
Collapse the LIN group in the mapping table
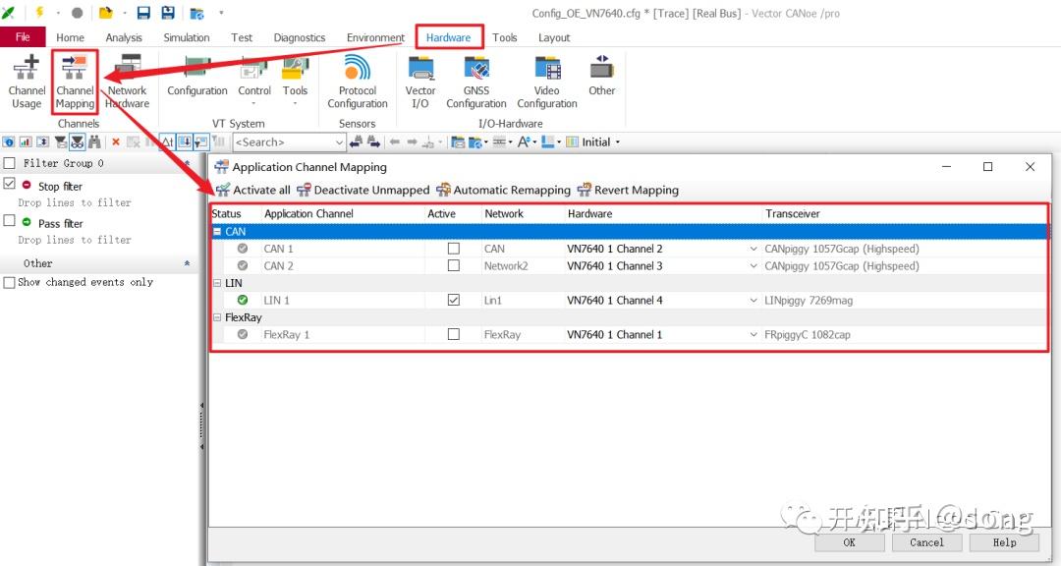point(217,283)
